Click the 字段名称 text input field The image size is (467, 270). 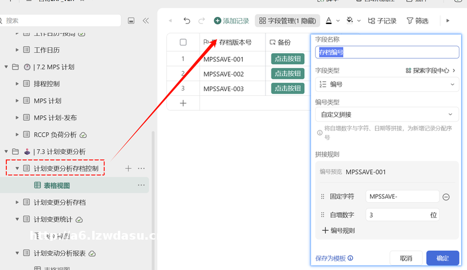(x=386, y=52)
